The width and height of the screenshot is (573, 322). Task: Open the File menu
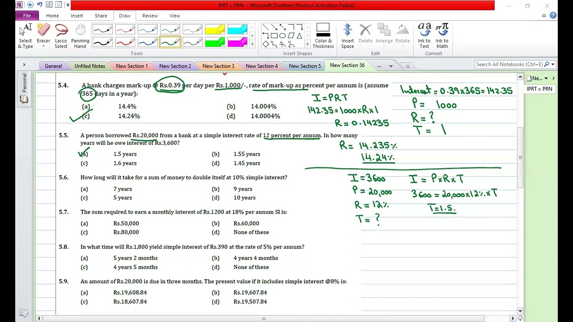tap(27, 16)
